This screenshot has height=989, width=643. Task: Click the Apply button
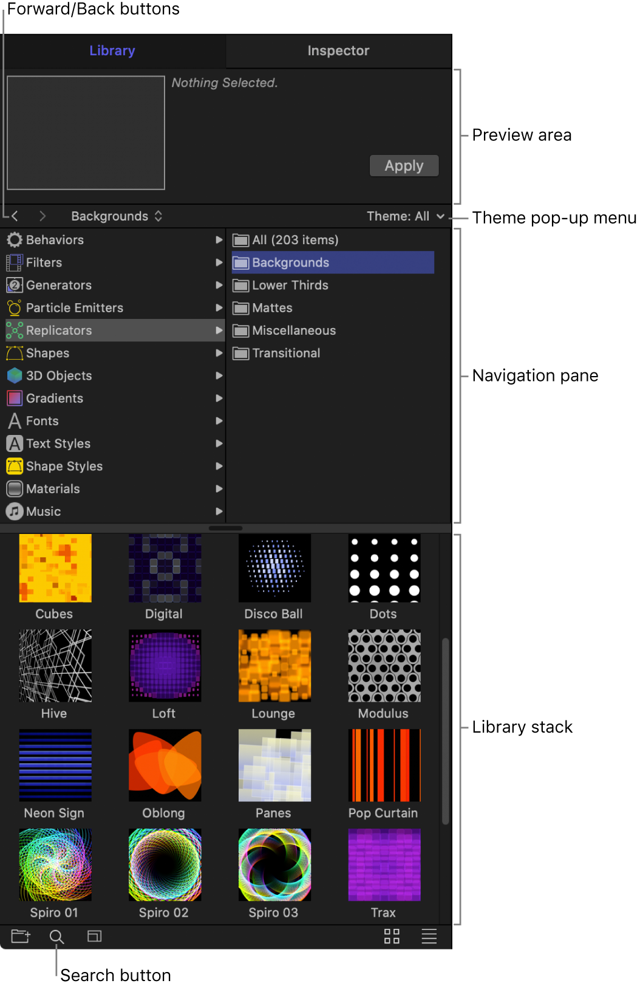coord(404,165)
